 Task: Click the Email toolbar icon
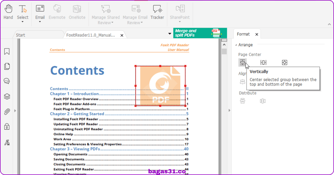point(40,9)
